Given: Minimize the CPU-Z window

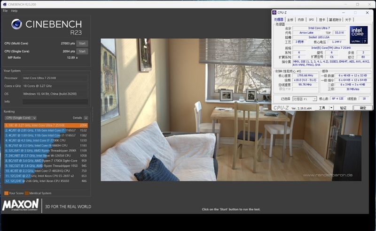Looking at the screenshot, I should 344,13.
